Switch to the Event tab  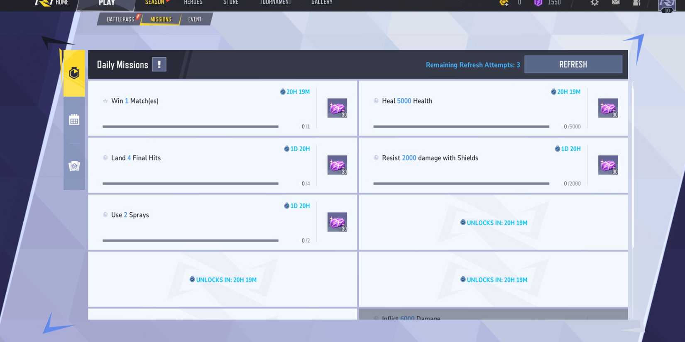pyautogui.click(x=195, y=19)
